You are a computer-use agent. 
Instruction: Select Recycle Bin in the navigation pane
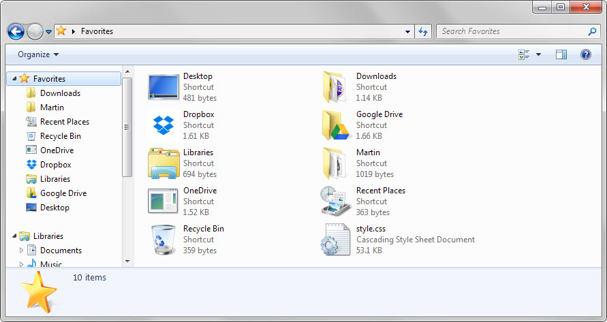61,136
